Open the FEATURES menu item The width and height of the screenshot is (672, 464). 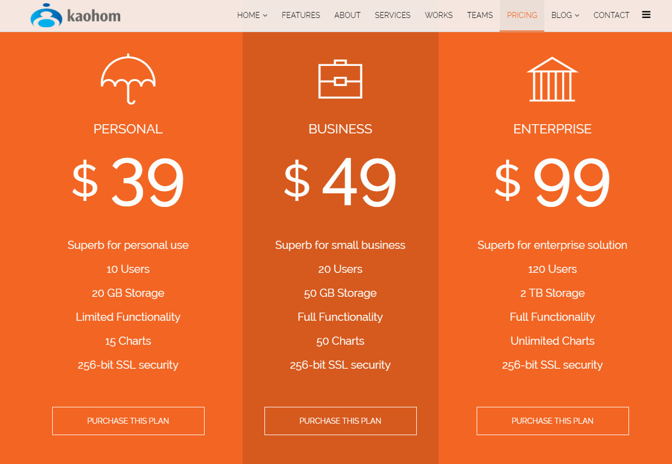pos(301,15)
